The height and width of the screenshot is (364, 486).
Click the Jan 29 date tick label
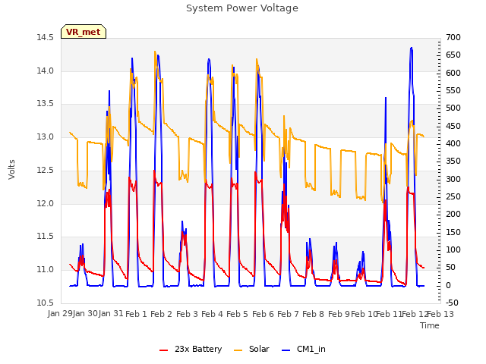(x=60, y=314)
